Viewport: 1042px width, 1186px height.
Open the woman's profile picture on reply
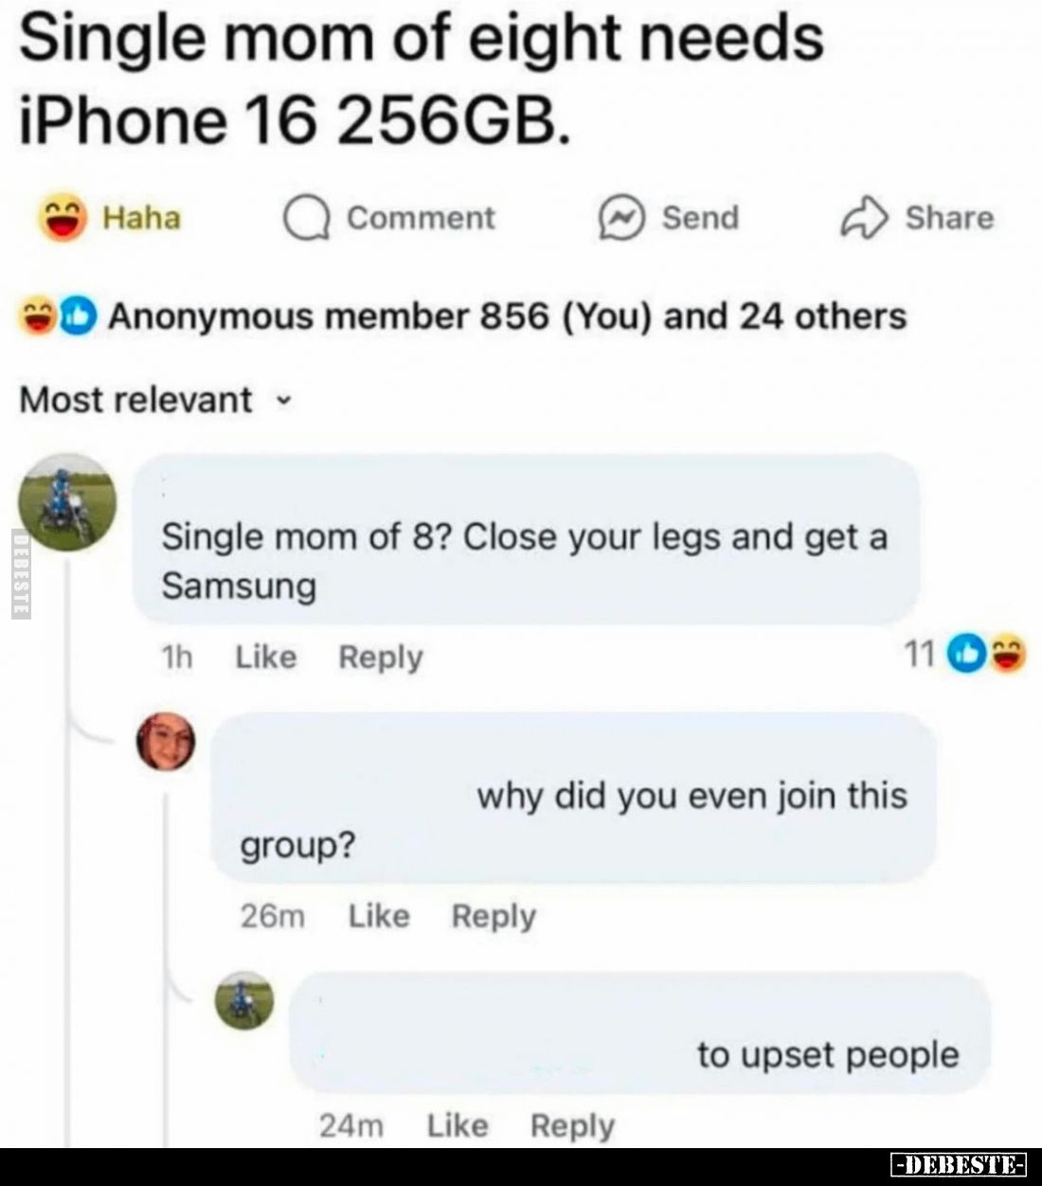[166, 741]
